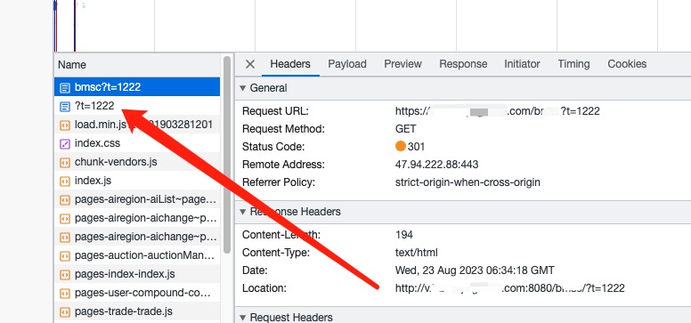Open the Payload tab
Viewport: 691px width, 323px height.
347,64
